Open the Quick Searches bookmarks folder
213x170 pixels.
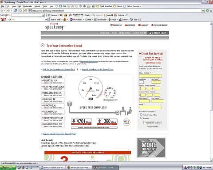(x=104, y=6)
